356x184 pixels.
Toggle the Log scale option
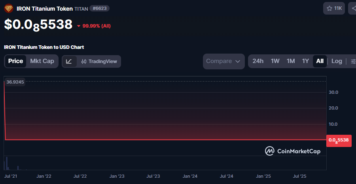click(x=337, y=61)
